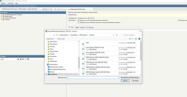Image resolution: width=187 pixels, height=97 pixels.
Task: Refresh the folder listing in dialog
Action: point(117,35)
